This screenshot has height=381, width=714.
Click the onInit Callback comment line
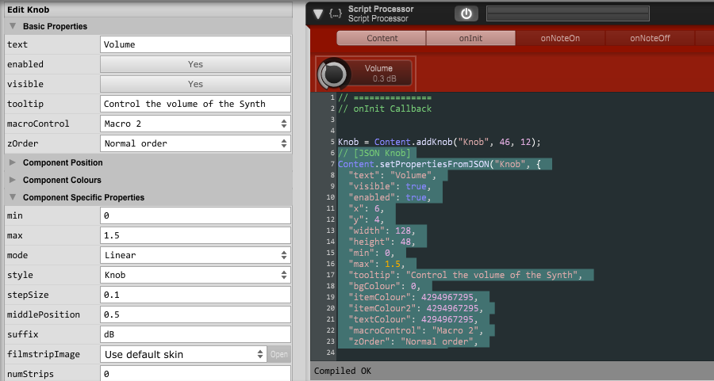point(385,109)
